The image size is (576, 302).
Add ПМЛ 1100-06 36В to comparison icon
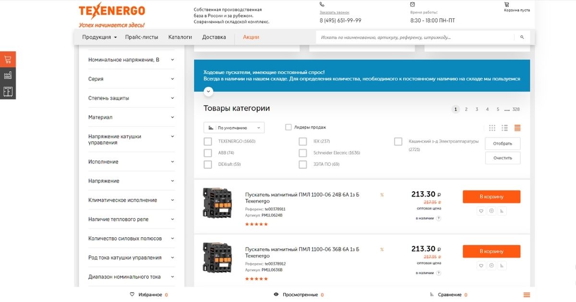point(502,266)
